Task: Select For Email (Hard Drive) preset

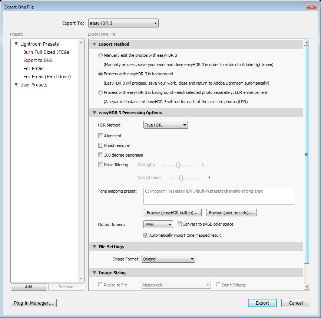Action: pos(47,77)
